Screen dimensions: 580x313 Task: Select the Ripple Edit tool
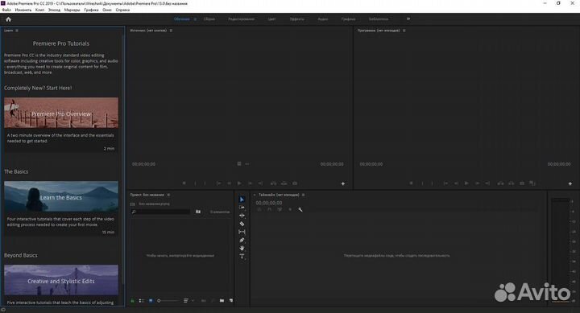(242, 216)
